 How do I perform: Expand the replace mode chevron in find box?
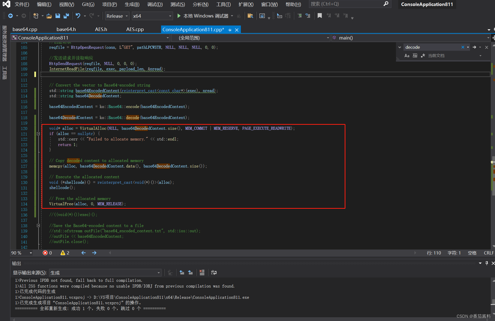[400, 47]
